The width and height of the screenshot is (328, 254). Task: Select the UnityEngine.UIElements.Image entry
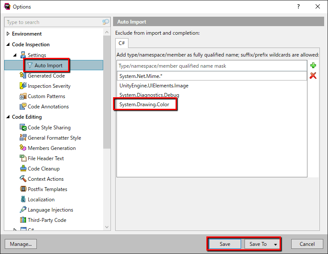click(x=212, y=86)
